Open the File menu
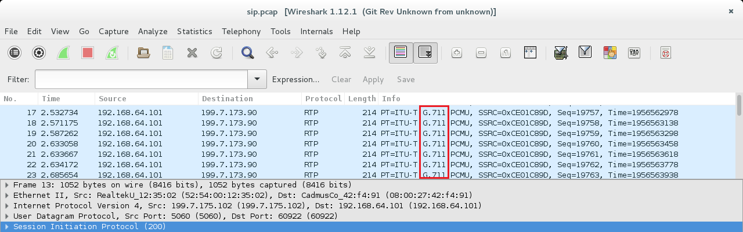 click(x=11, y=31)
